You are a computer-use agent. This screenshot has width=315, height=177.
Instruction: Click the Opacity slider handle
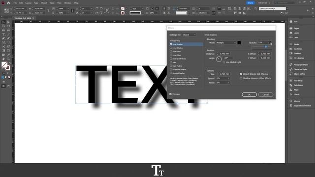click(x=266, y=47)
